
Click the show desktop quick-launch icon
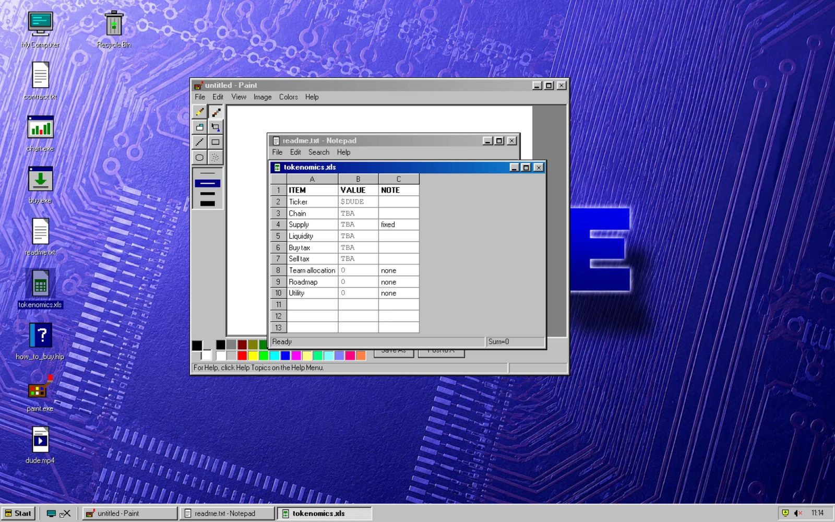pos(51,514)
